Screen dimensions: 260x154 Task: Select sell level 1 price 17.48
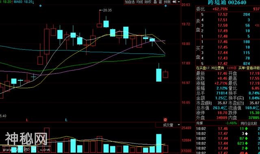(223, 36)
